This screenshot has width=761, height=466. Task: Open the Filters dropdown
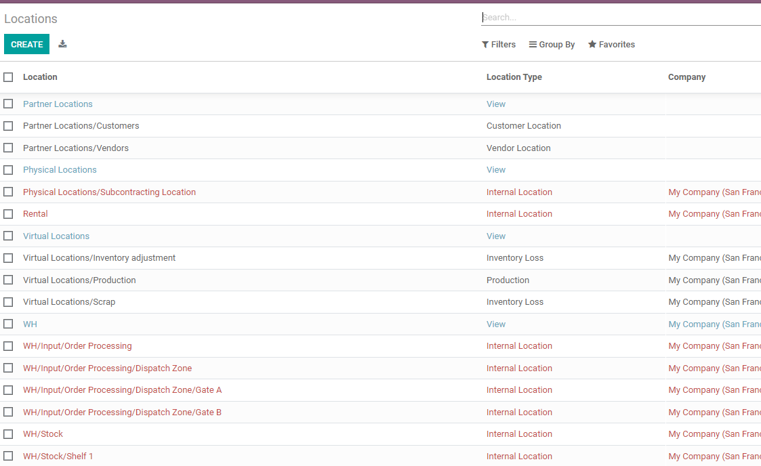click(499, 45)
